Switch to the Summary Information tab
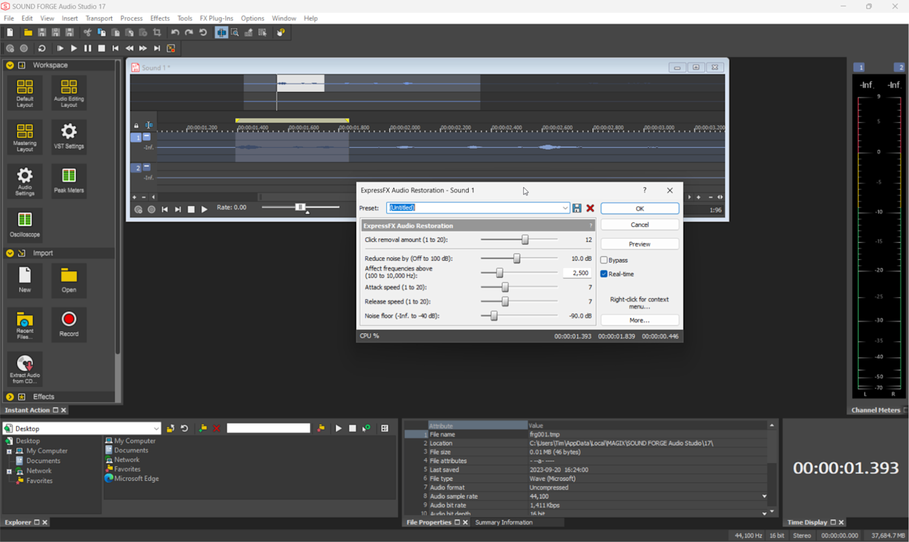Image resolution: width=909 pixels, height=542 pixels. pyautogui.click(x=504, y=523)
